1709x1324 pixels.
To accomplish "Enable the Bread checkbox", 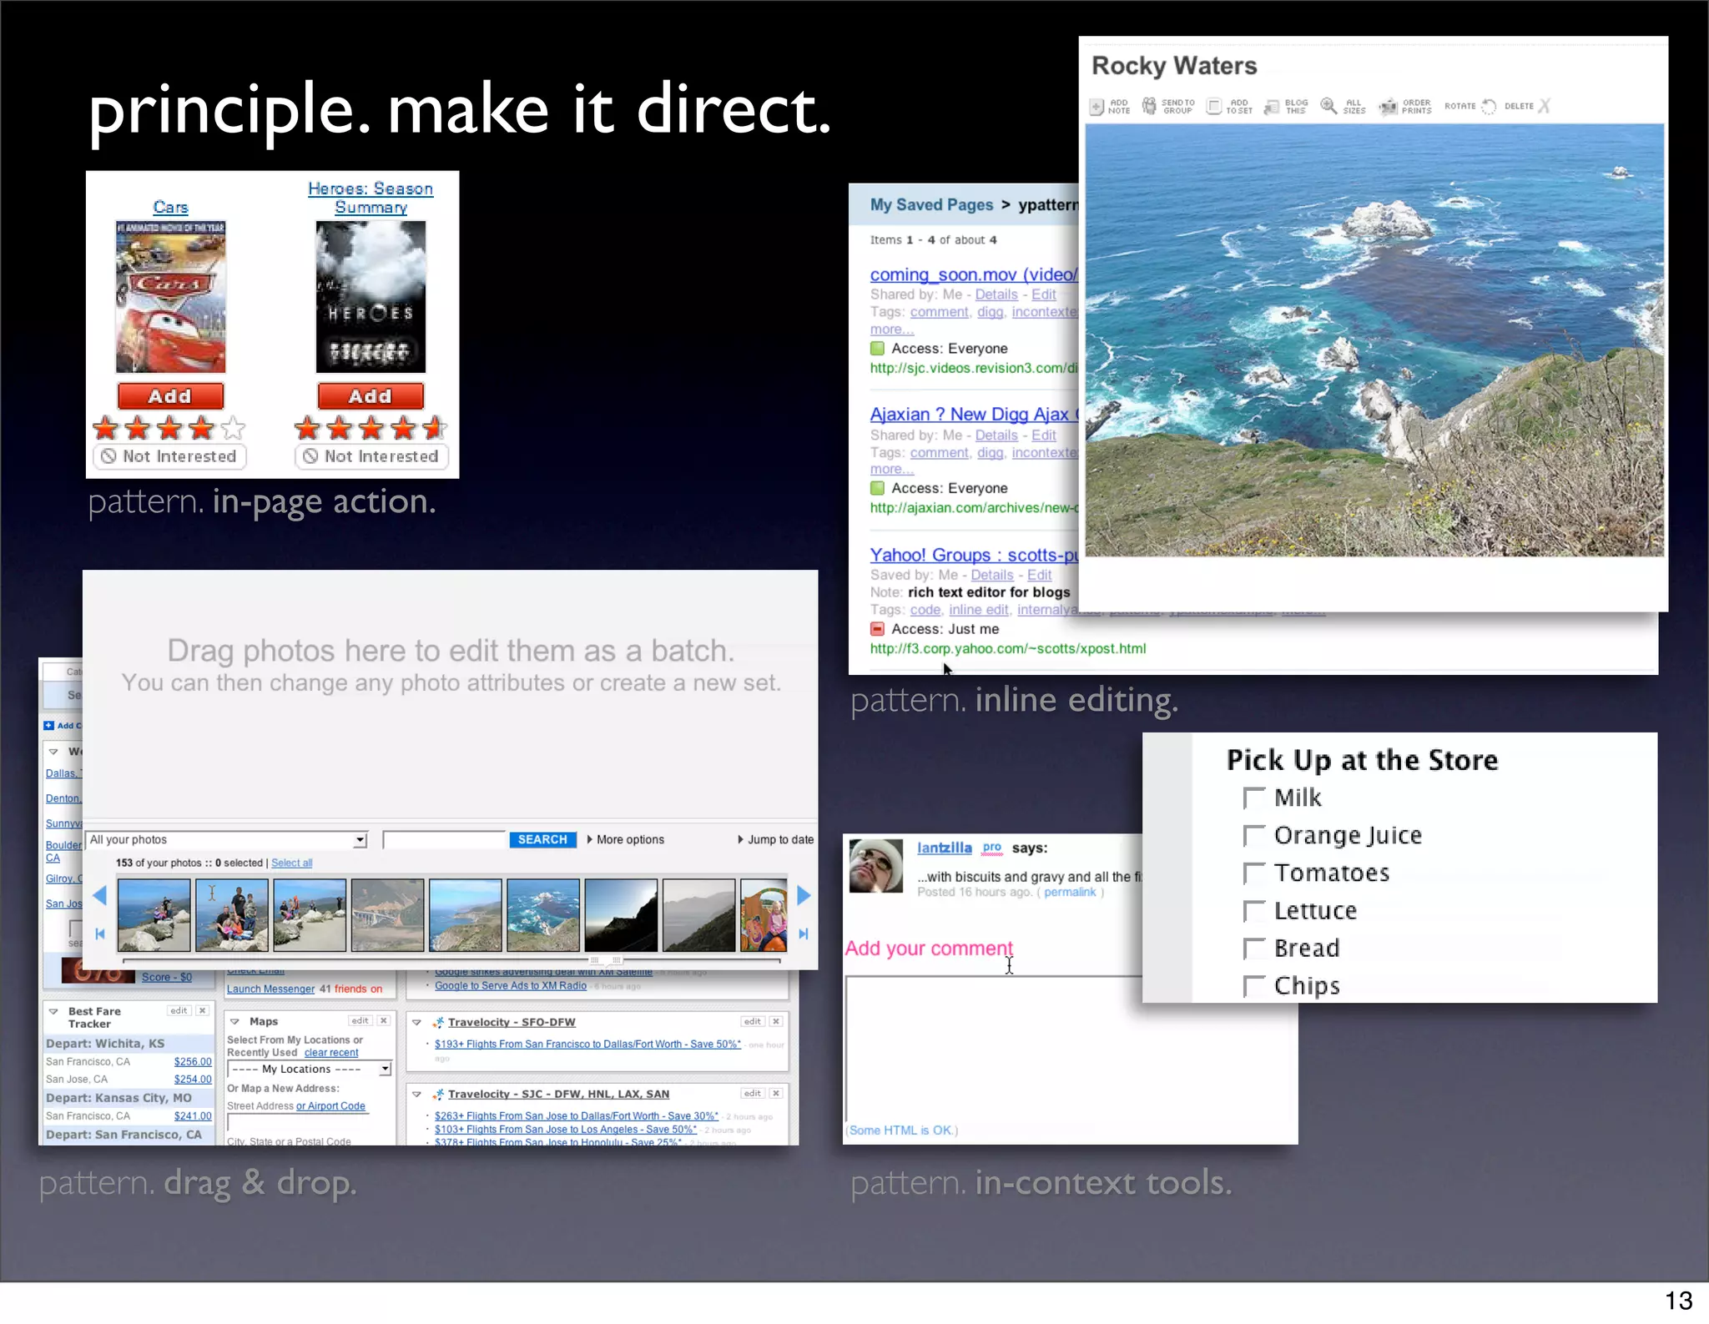I will pyautogui.click(x=1253, y=949).
